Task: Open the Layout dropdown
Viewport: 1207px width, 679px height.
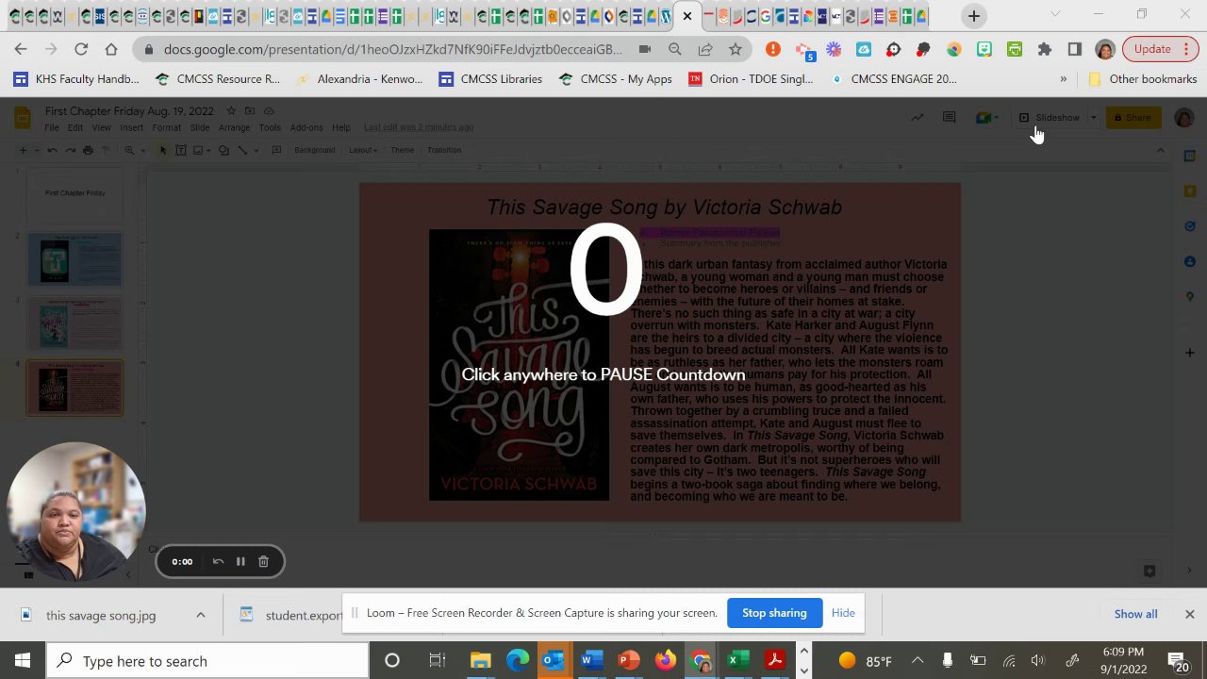Action: pyautogui.click(x=363, y=150)
